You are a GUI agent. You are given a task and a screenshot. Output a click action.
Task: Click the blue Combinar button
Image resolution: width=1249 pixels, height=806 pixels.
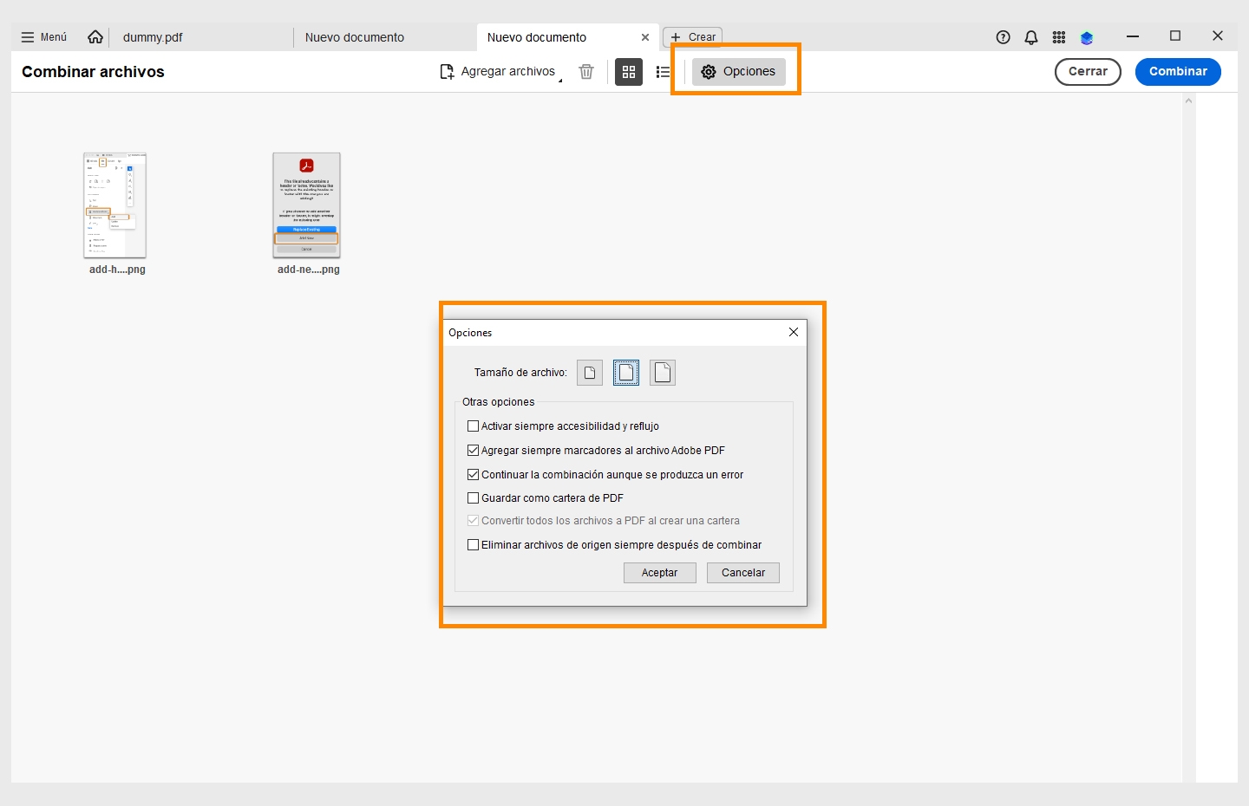1177,72
